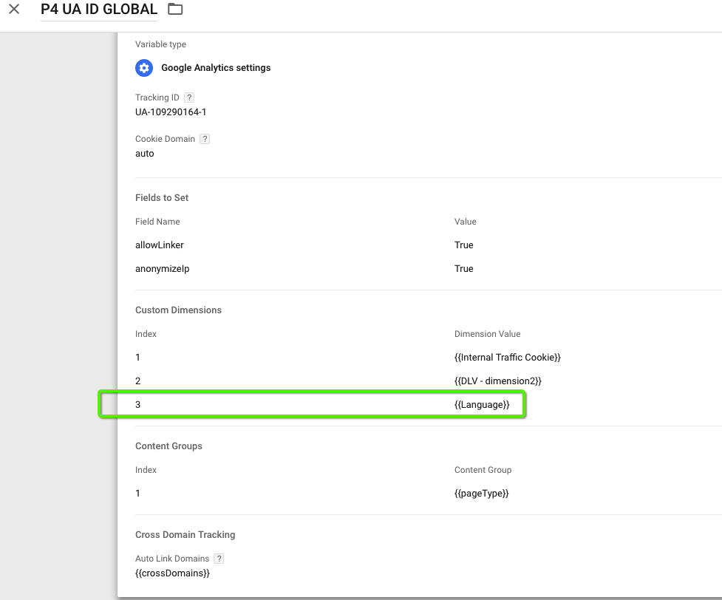
Task: Click the pageType content group value
Action: (481, 493)
